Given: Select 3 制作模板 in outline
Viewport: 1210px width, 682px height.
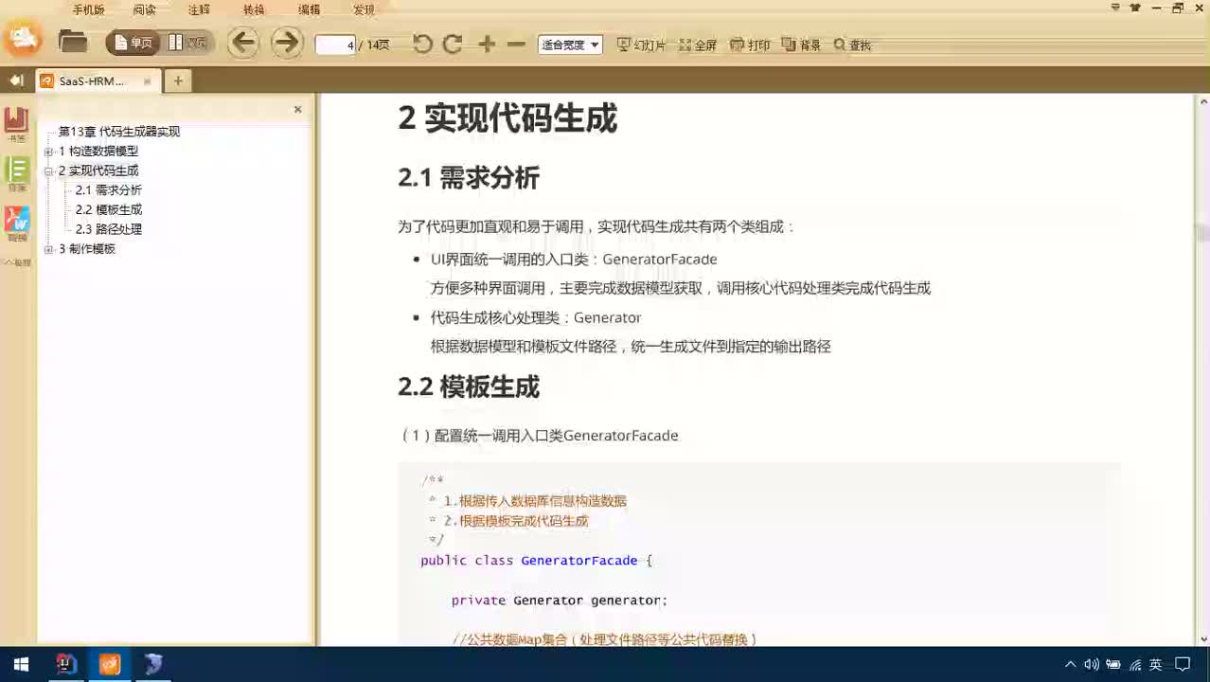Looking at the screenshot, I should pyautogui.click(x=87, y=249).
